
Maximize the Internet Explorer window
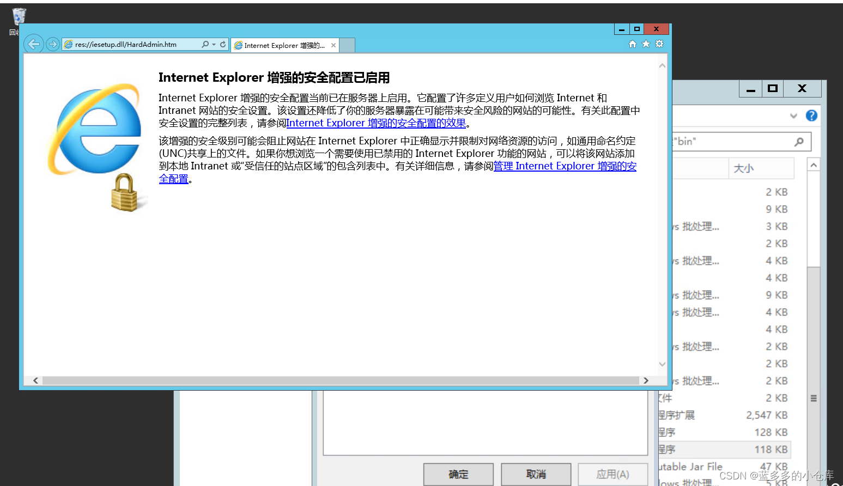tap(637, 29)
